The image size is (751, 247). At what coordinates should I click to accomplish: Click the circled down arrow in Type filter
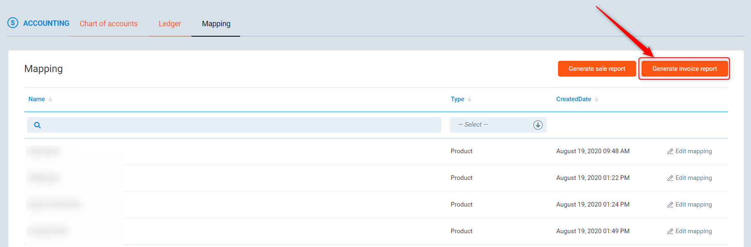click(x=538, y=125)
